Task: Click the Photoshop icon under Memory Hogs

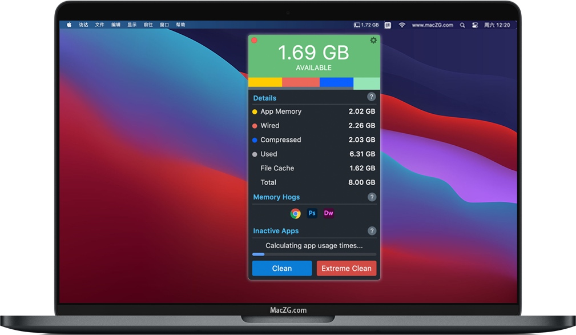Action: [x=312, y=213]
